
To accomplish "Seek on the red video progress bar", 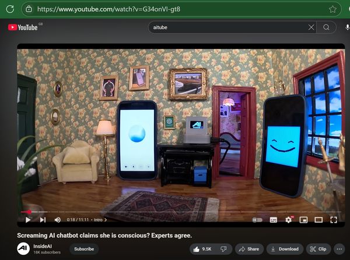I will pos(181,212).
